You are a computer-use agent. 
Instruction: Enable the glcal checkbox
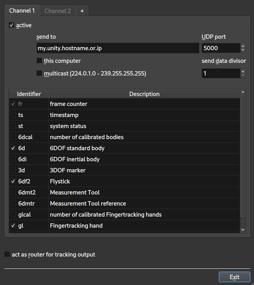pos(13,215)
